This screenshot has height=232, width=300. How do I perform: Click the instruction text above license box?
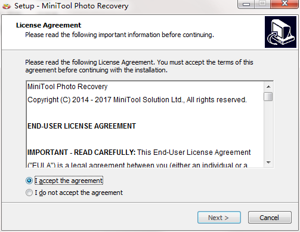coord(139,66)
